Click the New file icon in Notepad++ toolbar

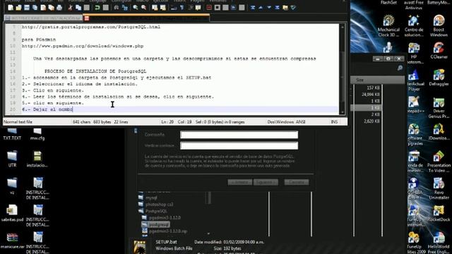(11, 8)
